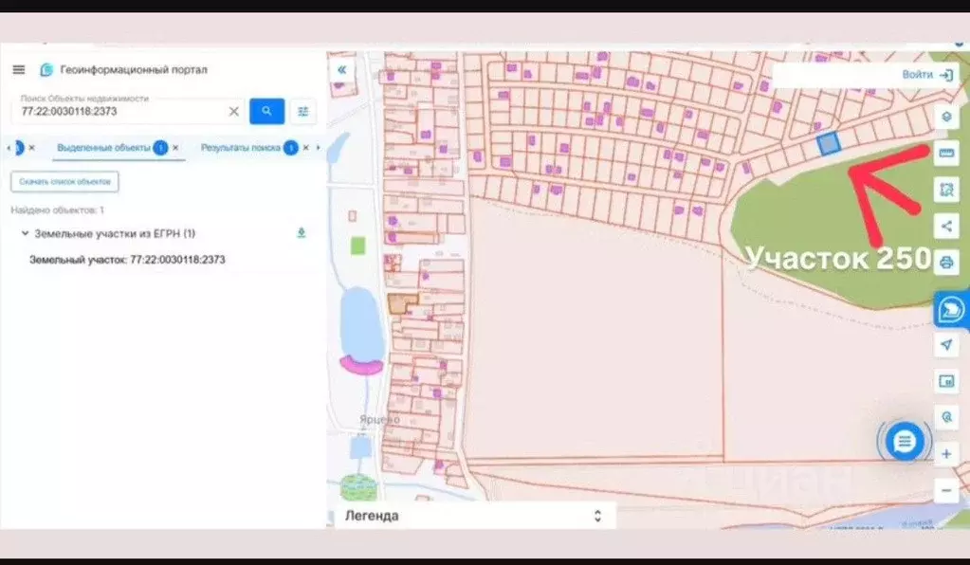Screen dimensions: 970x565
Task: Click the my location arrow icon
Action: coord(945,344)
